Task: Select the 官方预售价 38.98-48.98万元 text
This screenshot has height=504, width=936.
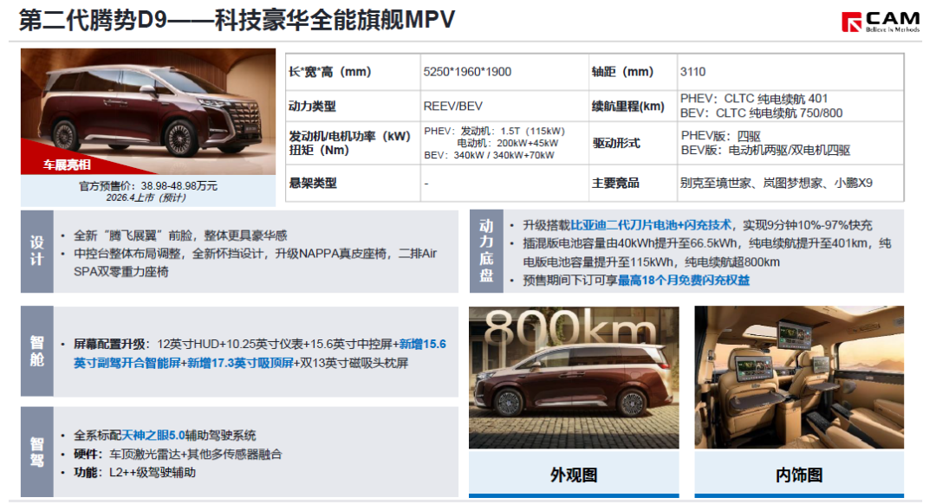Action: point(148,186)
